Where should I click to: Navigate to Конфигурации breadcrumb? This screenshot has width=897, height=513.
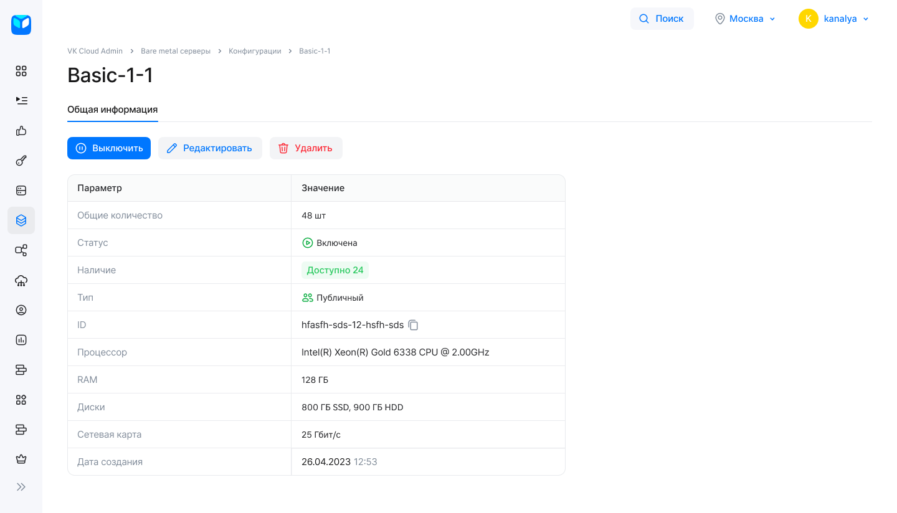click(x=255, y=51)
